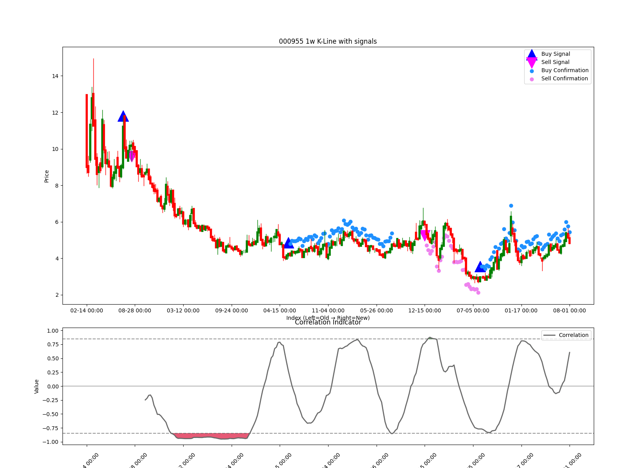Click the gray line sample in Correlation legend
625x468 pixels.
click(x=549, y=335)
